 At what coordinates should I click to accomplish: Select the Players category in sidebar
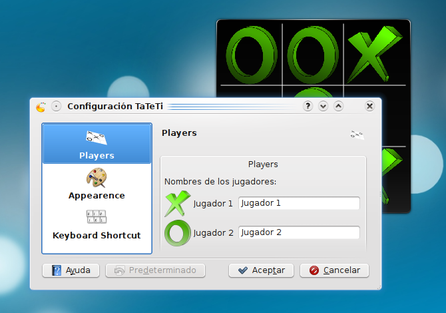pyautogui.click(x=97, y=144)
